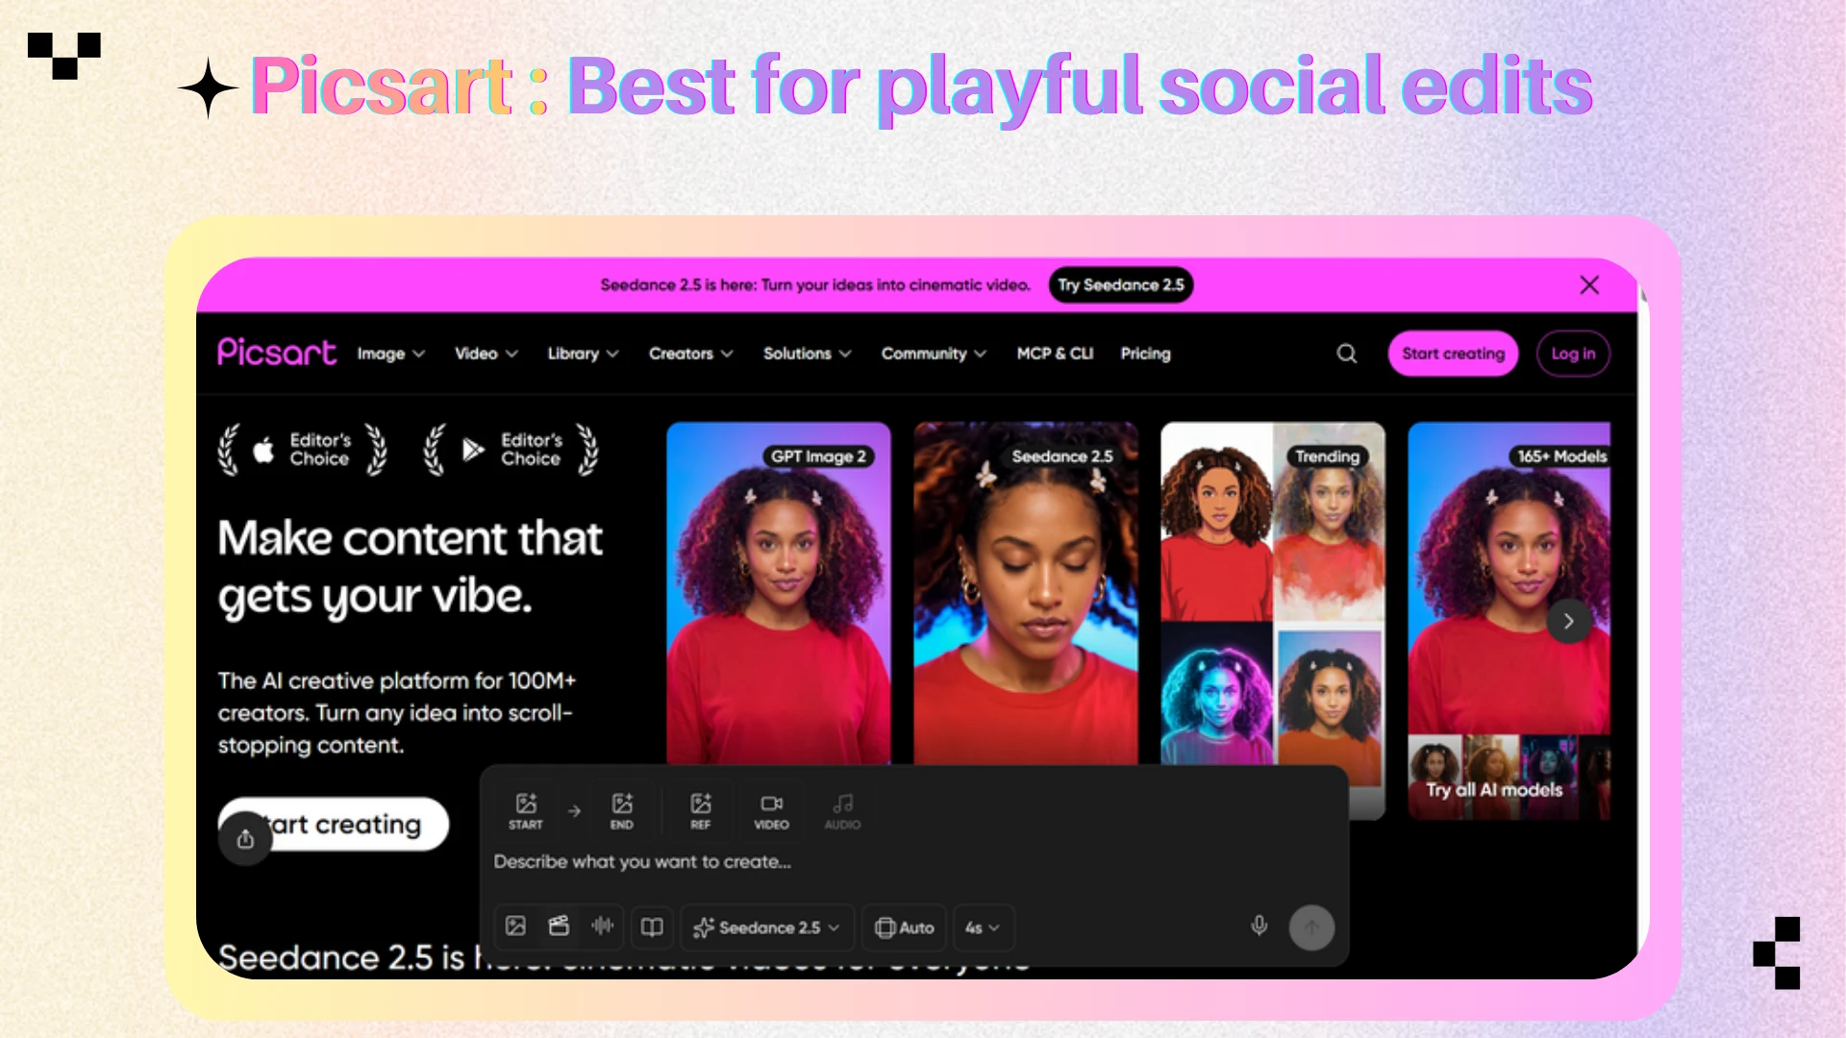
Task: Activate the microphone voice input
Action: [1260, 927]
